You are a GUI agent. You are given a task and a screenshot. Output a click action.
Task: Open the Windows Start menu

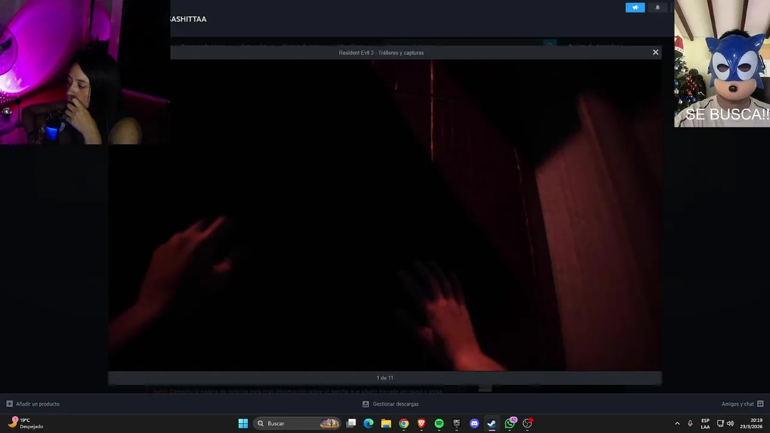click(243, 423)
